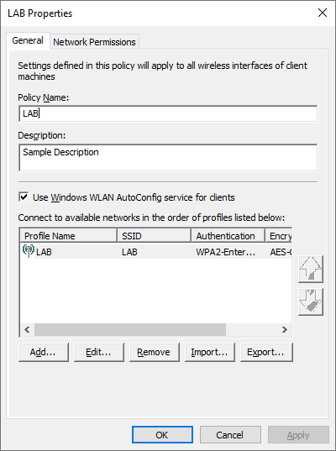Click the Cancel button
Viewport: 336px width, 451px height.
click(230, 434)
